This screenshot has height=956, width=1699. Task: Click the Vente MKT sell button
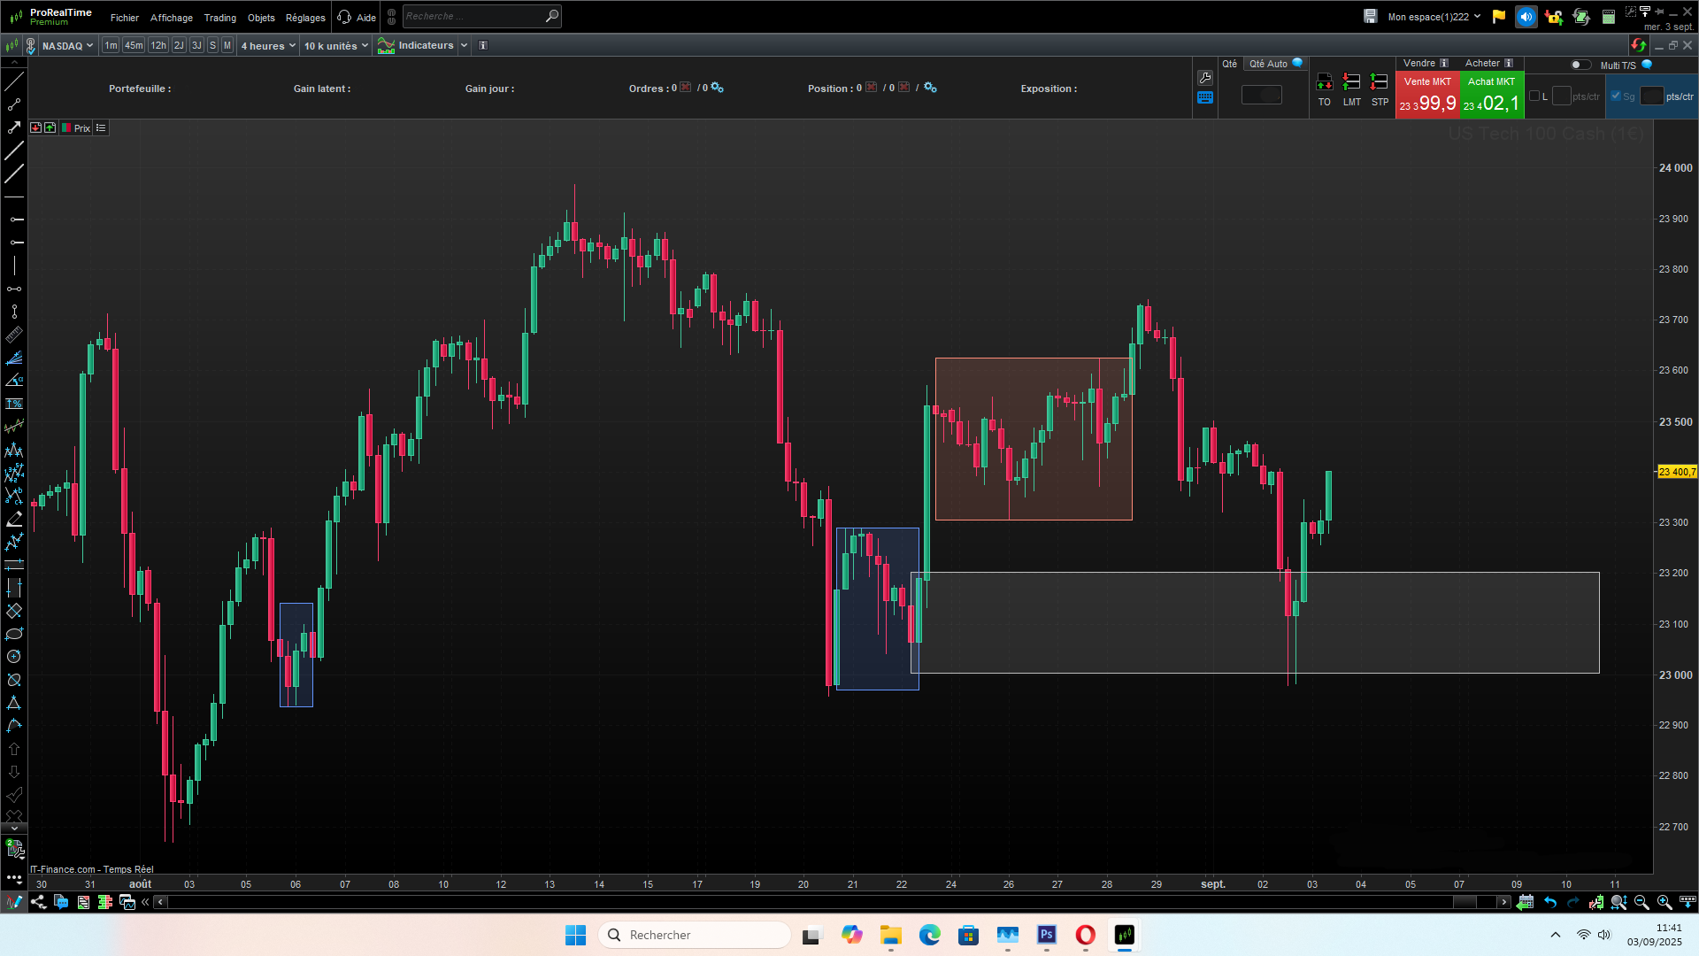pos(1426,95)
